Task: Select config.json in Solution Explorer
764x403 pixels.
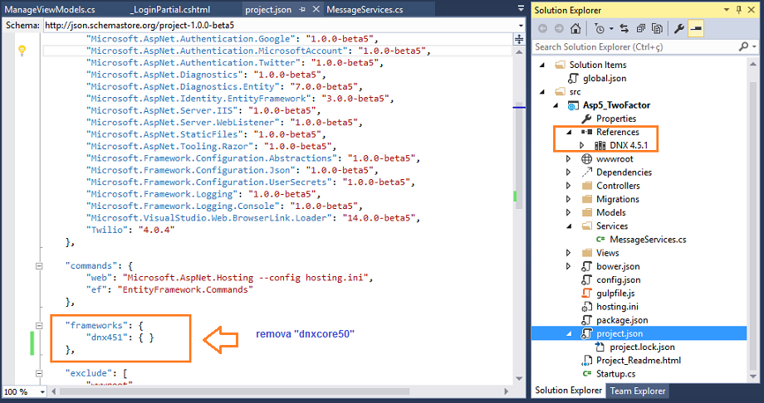Action: click(619, 280)
